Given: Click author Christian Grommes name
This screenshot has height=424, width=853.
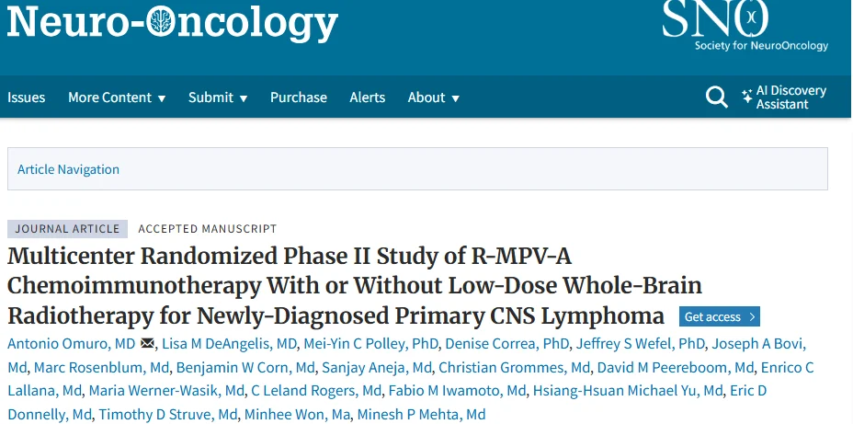Looking at the screenshot, I should click(514, 368).
